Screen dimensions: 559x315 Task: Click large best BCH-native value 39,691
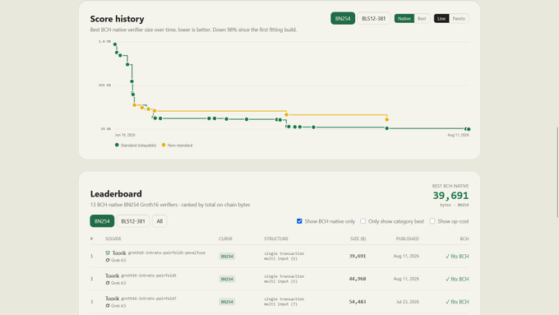click(x=450, y=196)
